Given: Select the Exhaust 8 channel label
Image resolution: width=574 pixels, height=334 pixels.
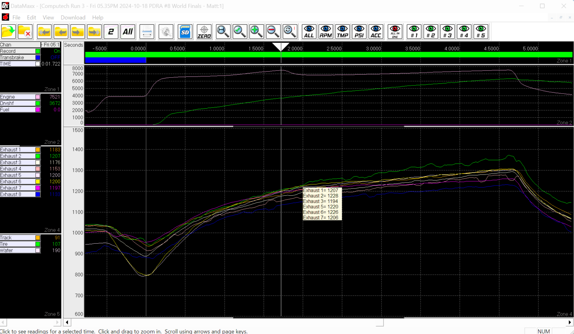Looking at the screenshot, I should pyautogui.click(x=11, y=194).
